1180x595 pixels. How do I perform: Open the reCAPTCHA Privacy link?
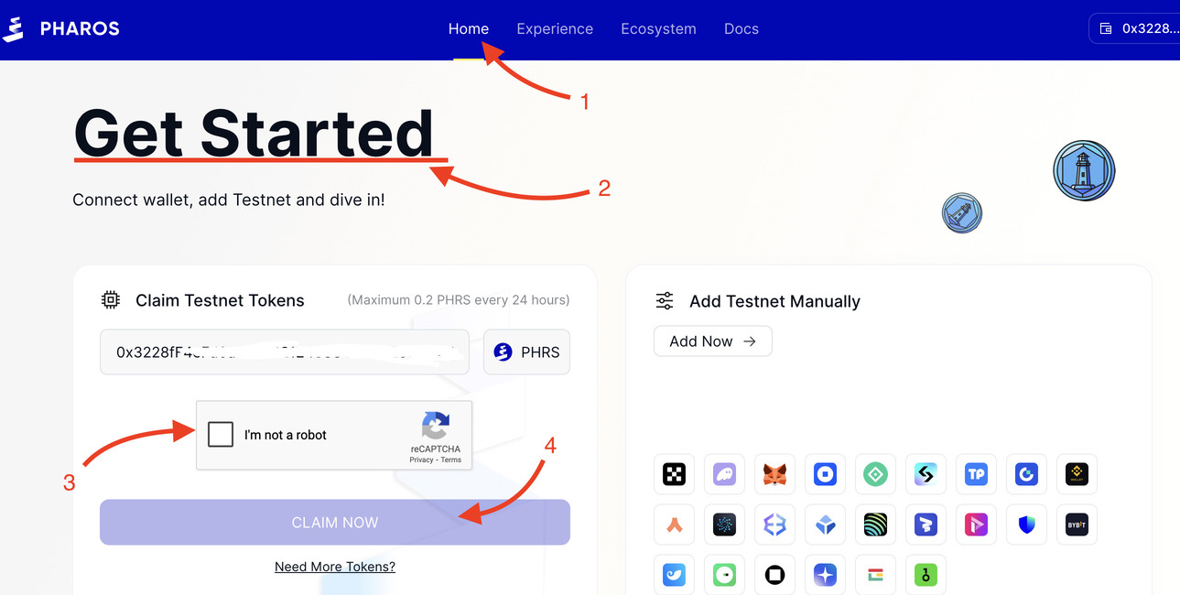click(x=421, y=460)
